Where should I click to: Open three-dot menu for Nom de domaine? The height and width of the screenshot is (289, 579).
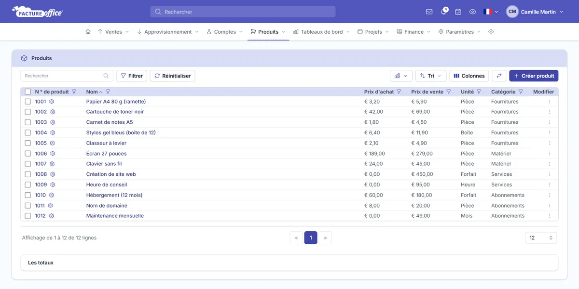tap(550, 206)
